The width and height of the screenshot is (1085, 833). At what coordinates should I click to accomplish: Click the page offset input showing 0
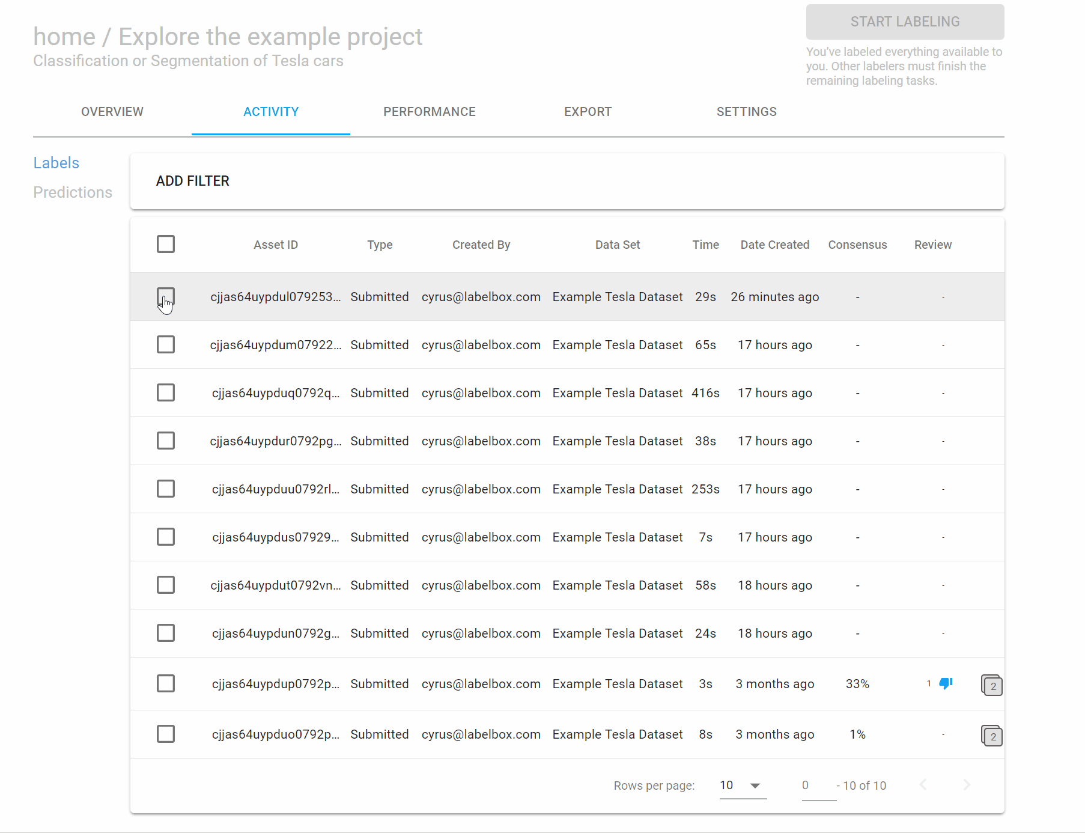[x=819, y=786]
